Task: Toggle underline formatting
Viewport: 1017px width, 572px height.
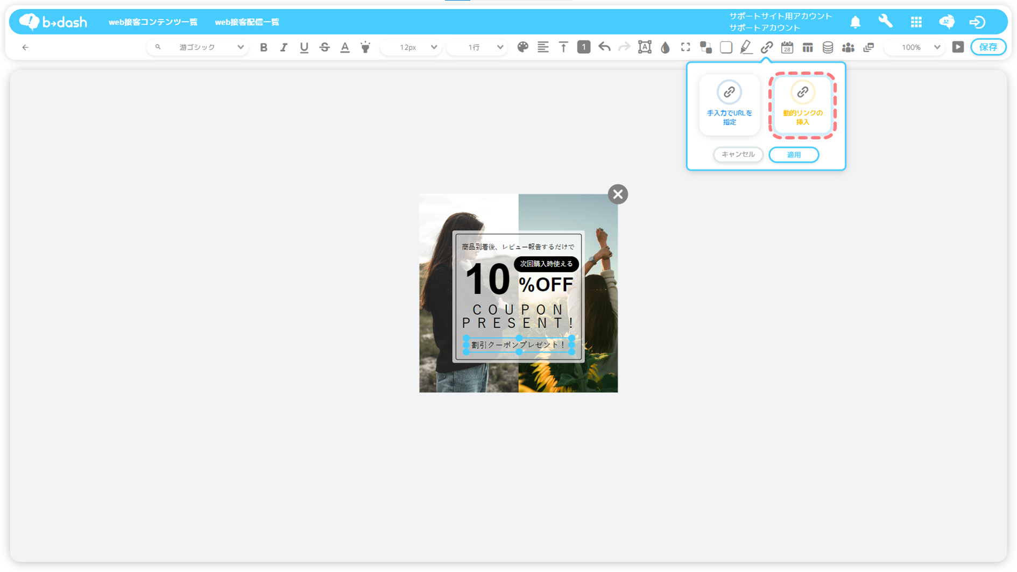Action: (304, 47)
